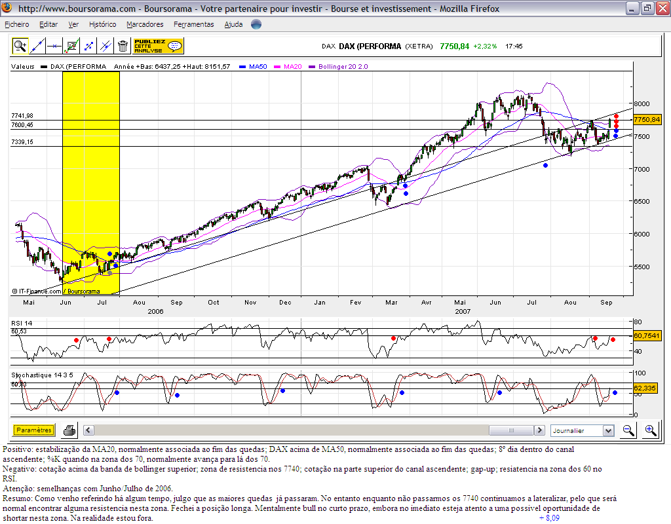Click Publiez cette analyse button
671x524 pixels.
pyautogui.click(x=159, y=46)
